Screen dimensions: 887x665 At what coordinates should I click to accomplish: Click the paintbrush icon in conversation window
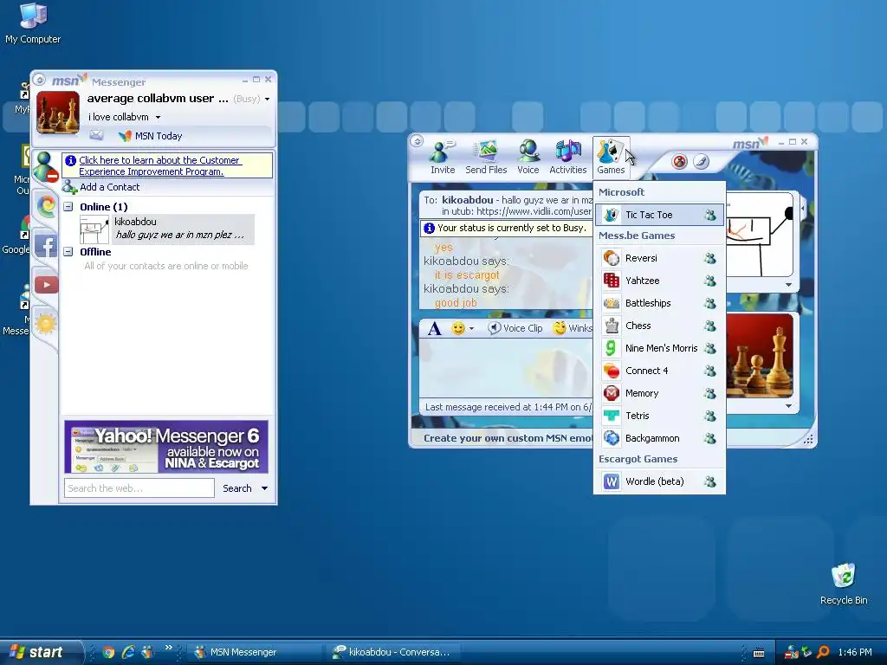pos(701,162)
